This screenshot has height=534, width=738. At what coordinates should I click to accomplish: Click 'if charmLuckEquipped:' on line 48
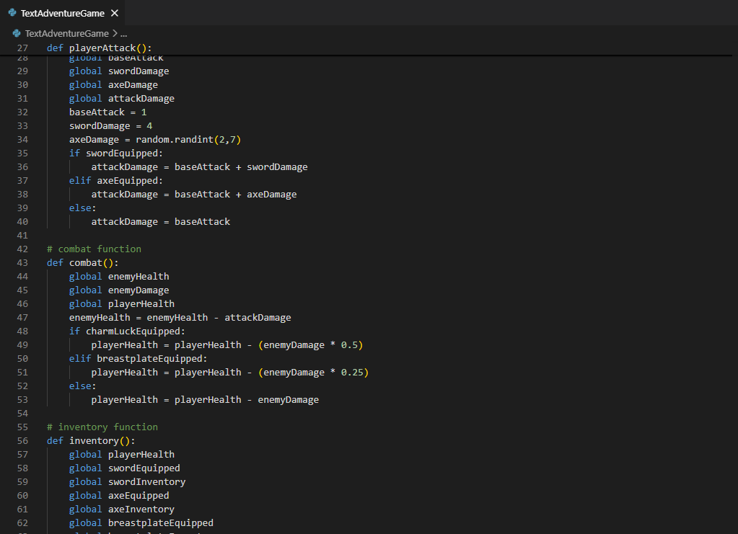[x=127, y=331]
